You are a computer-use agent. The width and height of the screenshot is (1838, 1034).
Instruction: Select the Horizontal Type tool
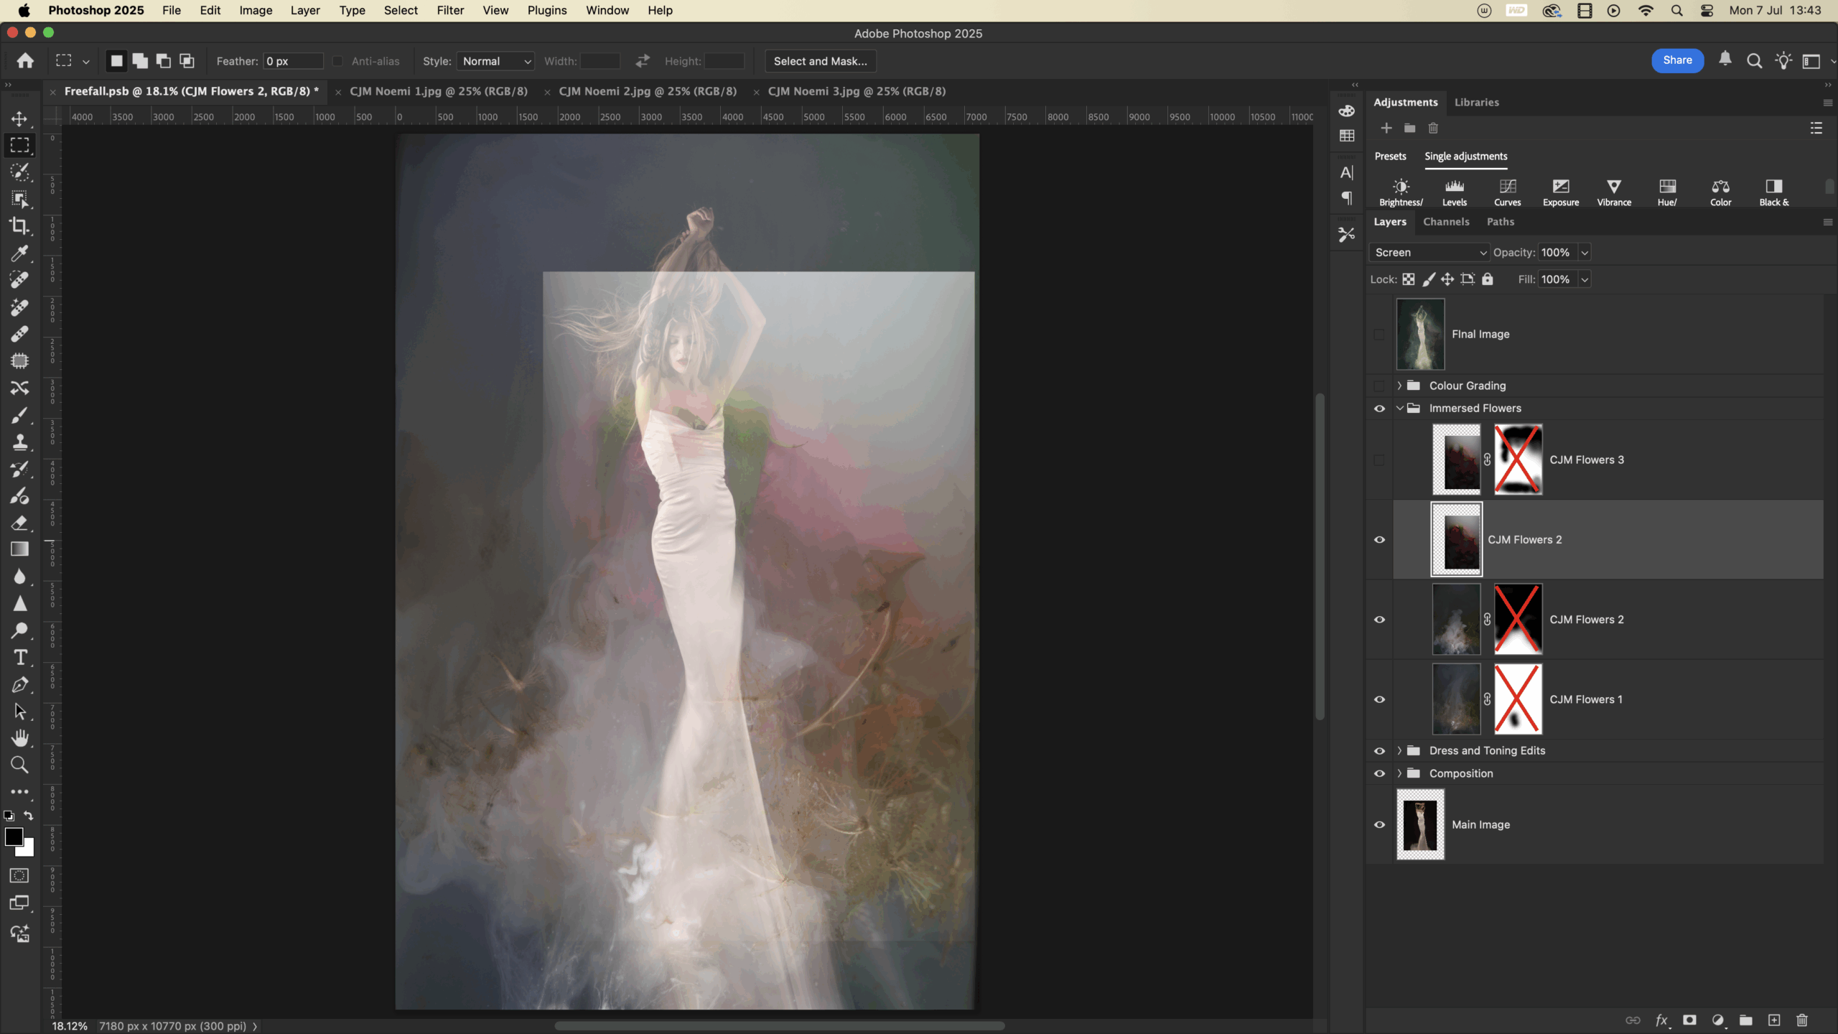click(x=19, y=657)
